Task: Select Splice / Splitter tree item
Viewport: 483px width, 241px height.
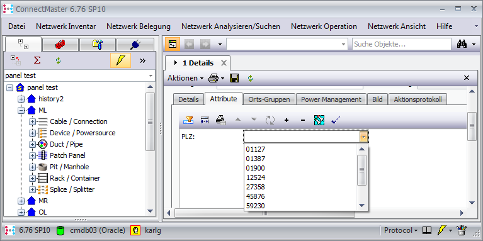Action: coord(72,189)
